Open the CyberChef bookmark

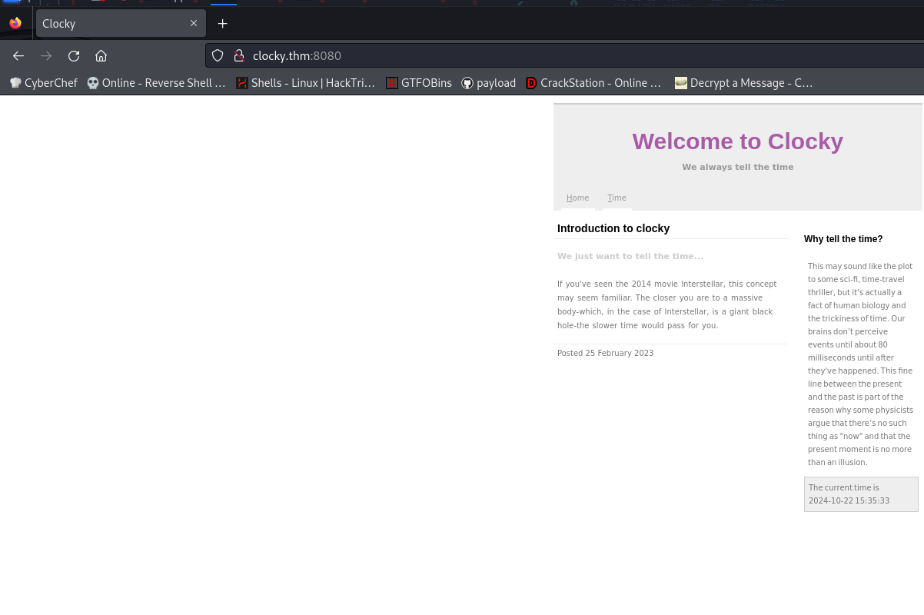44,83
